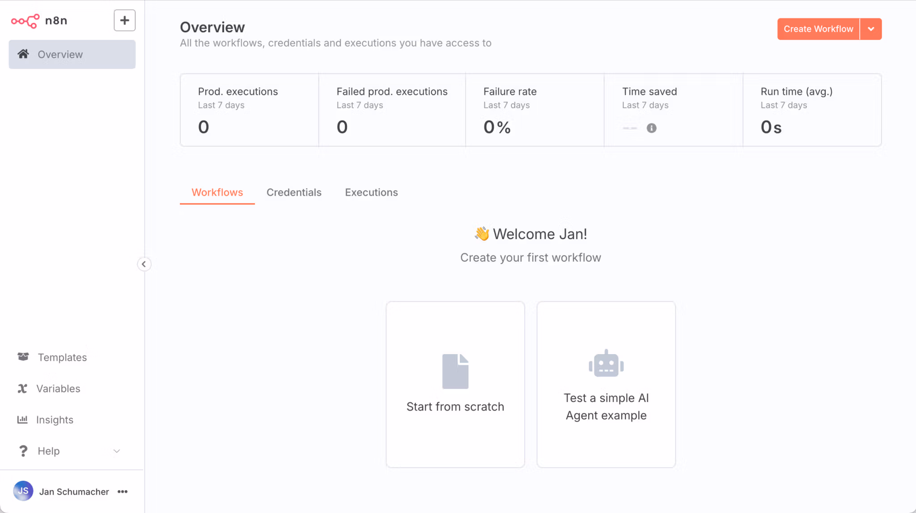Open Variables from the sidebar
This screenshot has width=916, height=513.
pyautogui.click(x=58, y=389)
